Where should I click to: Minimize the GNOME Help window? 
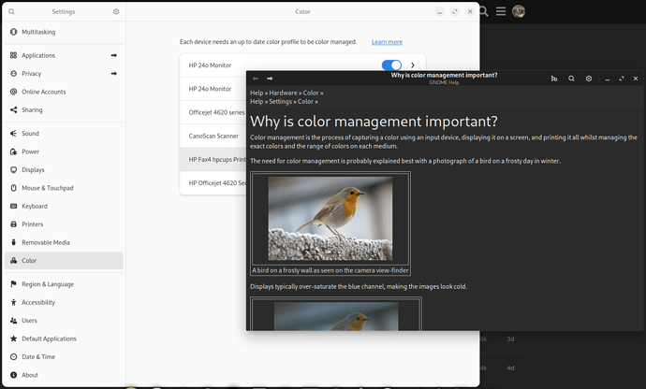coord(608,79)
